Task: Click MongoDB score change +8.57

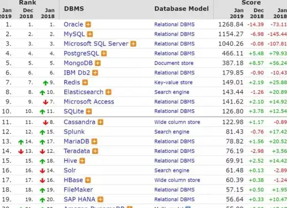Action: point(256,63)
